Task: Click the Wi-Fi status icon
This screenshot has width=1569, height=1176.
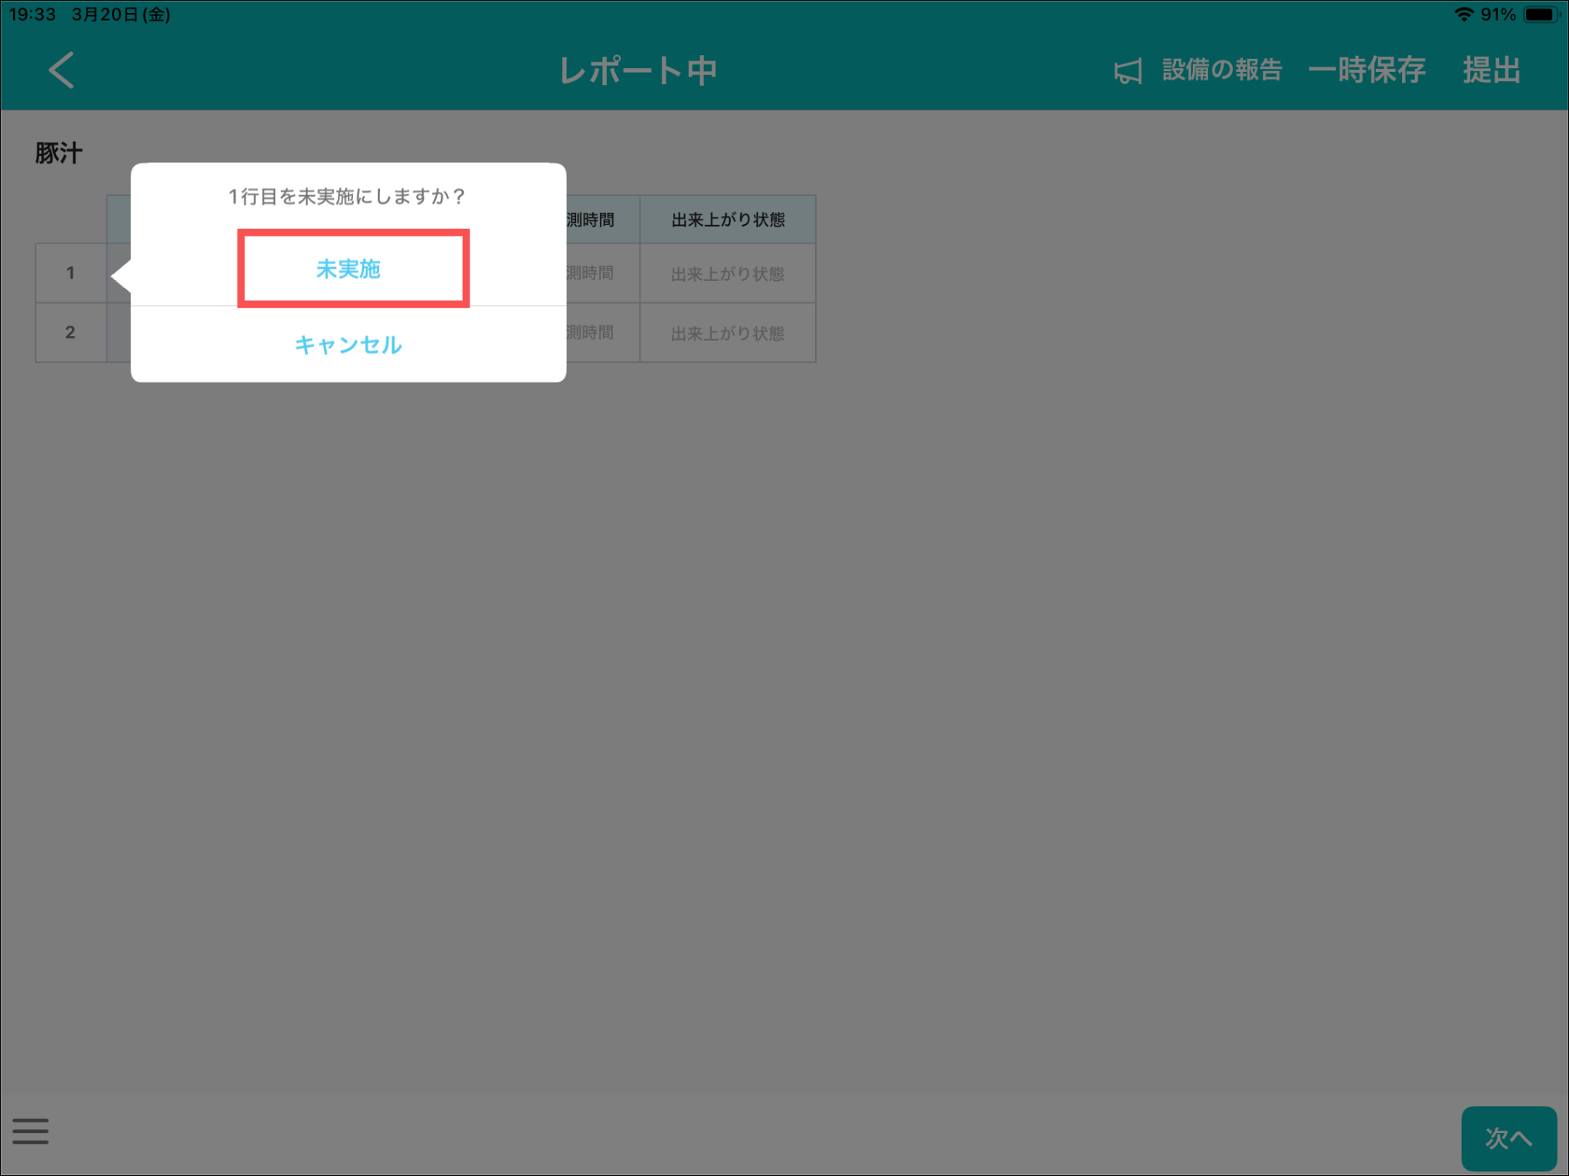Action: 1463,15
